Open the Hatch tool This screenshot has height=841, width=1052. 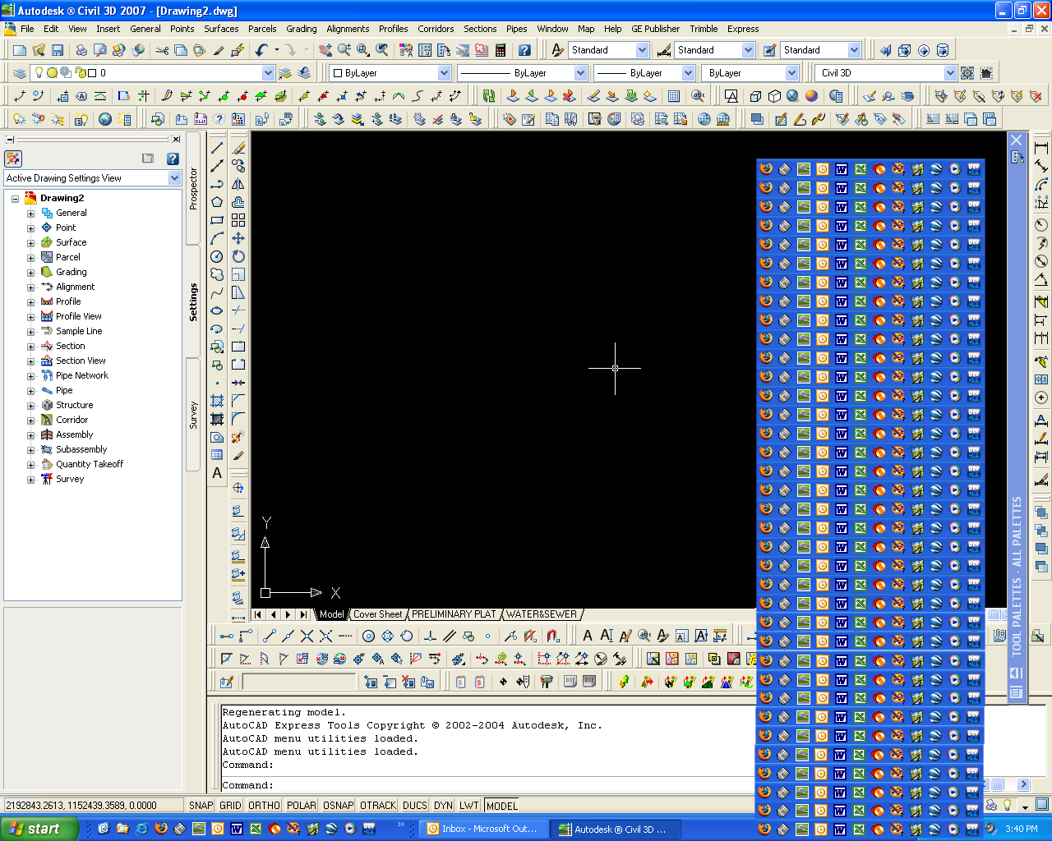click(x=217, y=401)
